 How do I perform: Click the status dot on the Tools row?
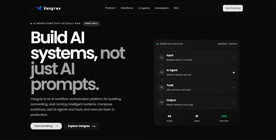(x=234, y=87)
